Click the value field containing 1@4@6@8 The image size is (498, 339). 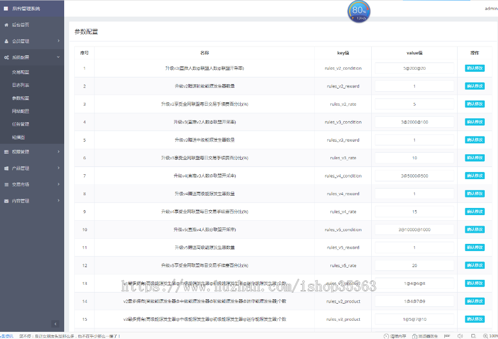pyautogui.click(x=414, y=284)
